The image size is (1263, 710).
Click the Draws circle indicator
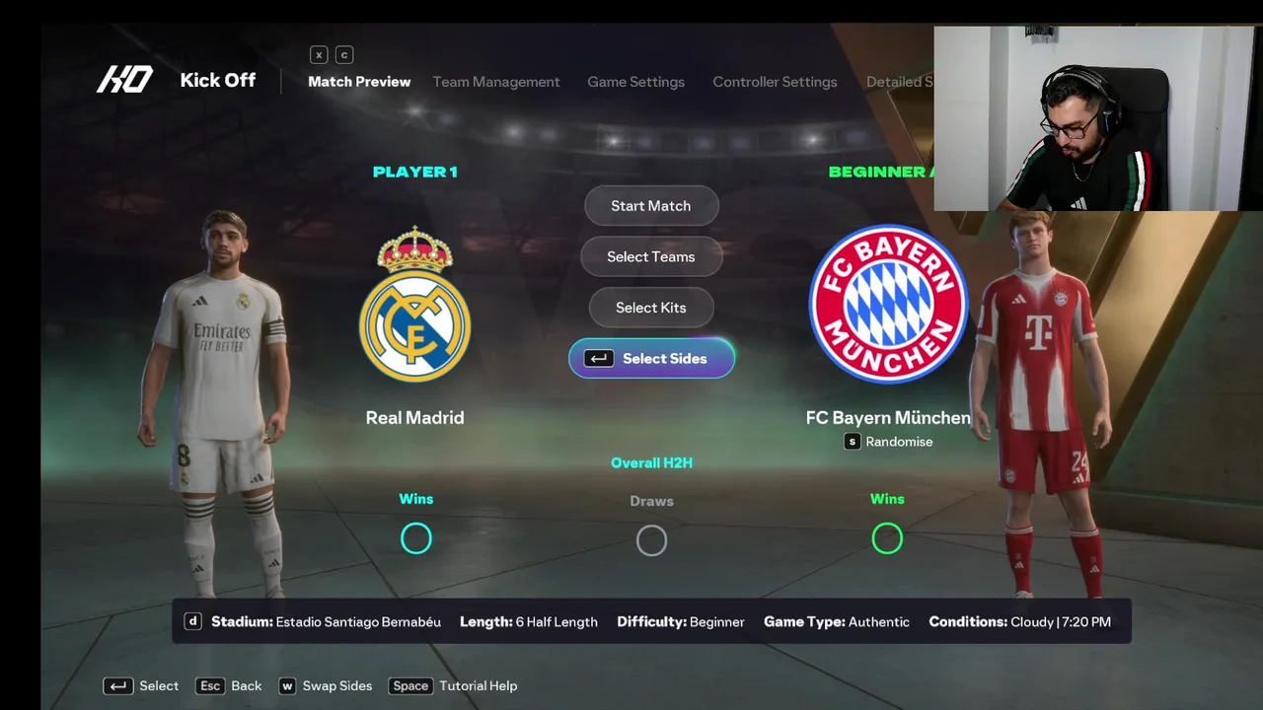pos(651,540)
